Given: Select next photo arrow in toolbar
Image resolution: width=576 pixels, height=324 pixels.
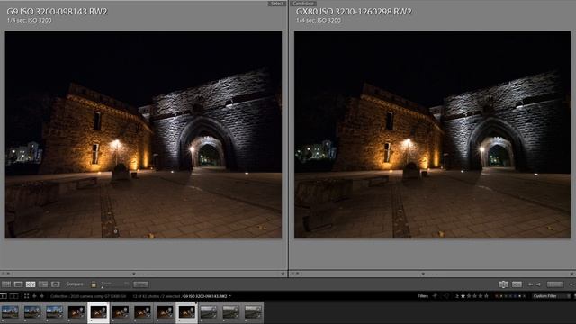Looking at the screenshot, I should 538,284.
